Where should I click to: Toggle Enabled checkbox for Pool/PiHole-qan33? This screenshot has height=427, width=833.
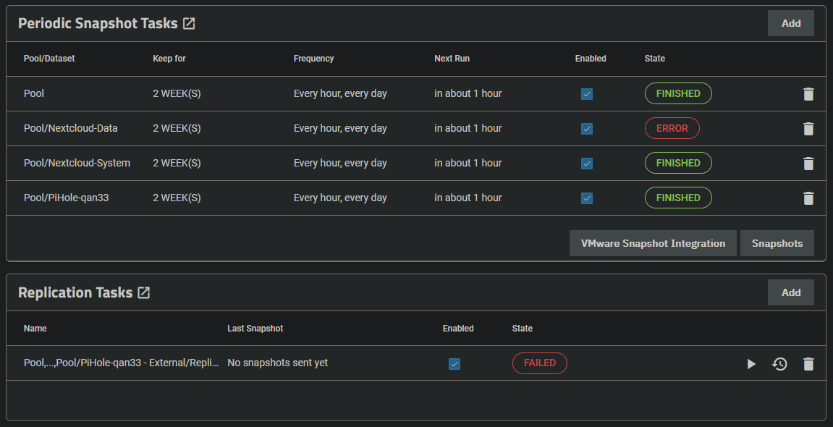point(587,198)
